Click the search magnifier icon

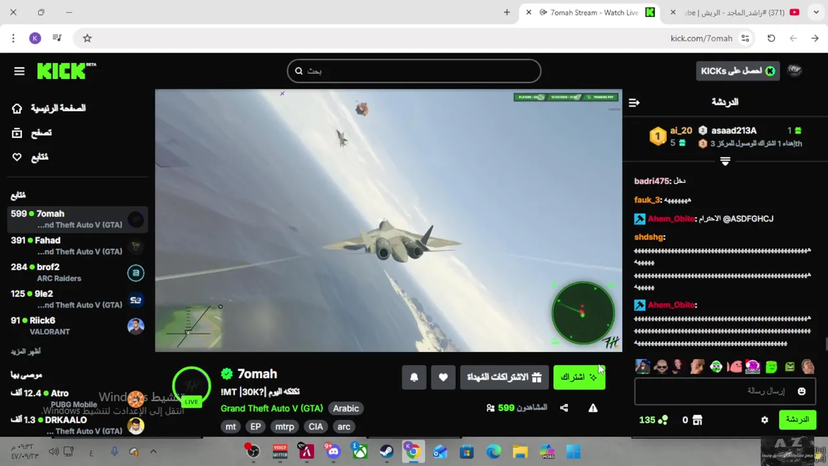(299, 71)
